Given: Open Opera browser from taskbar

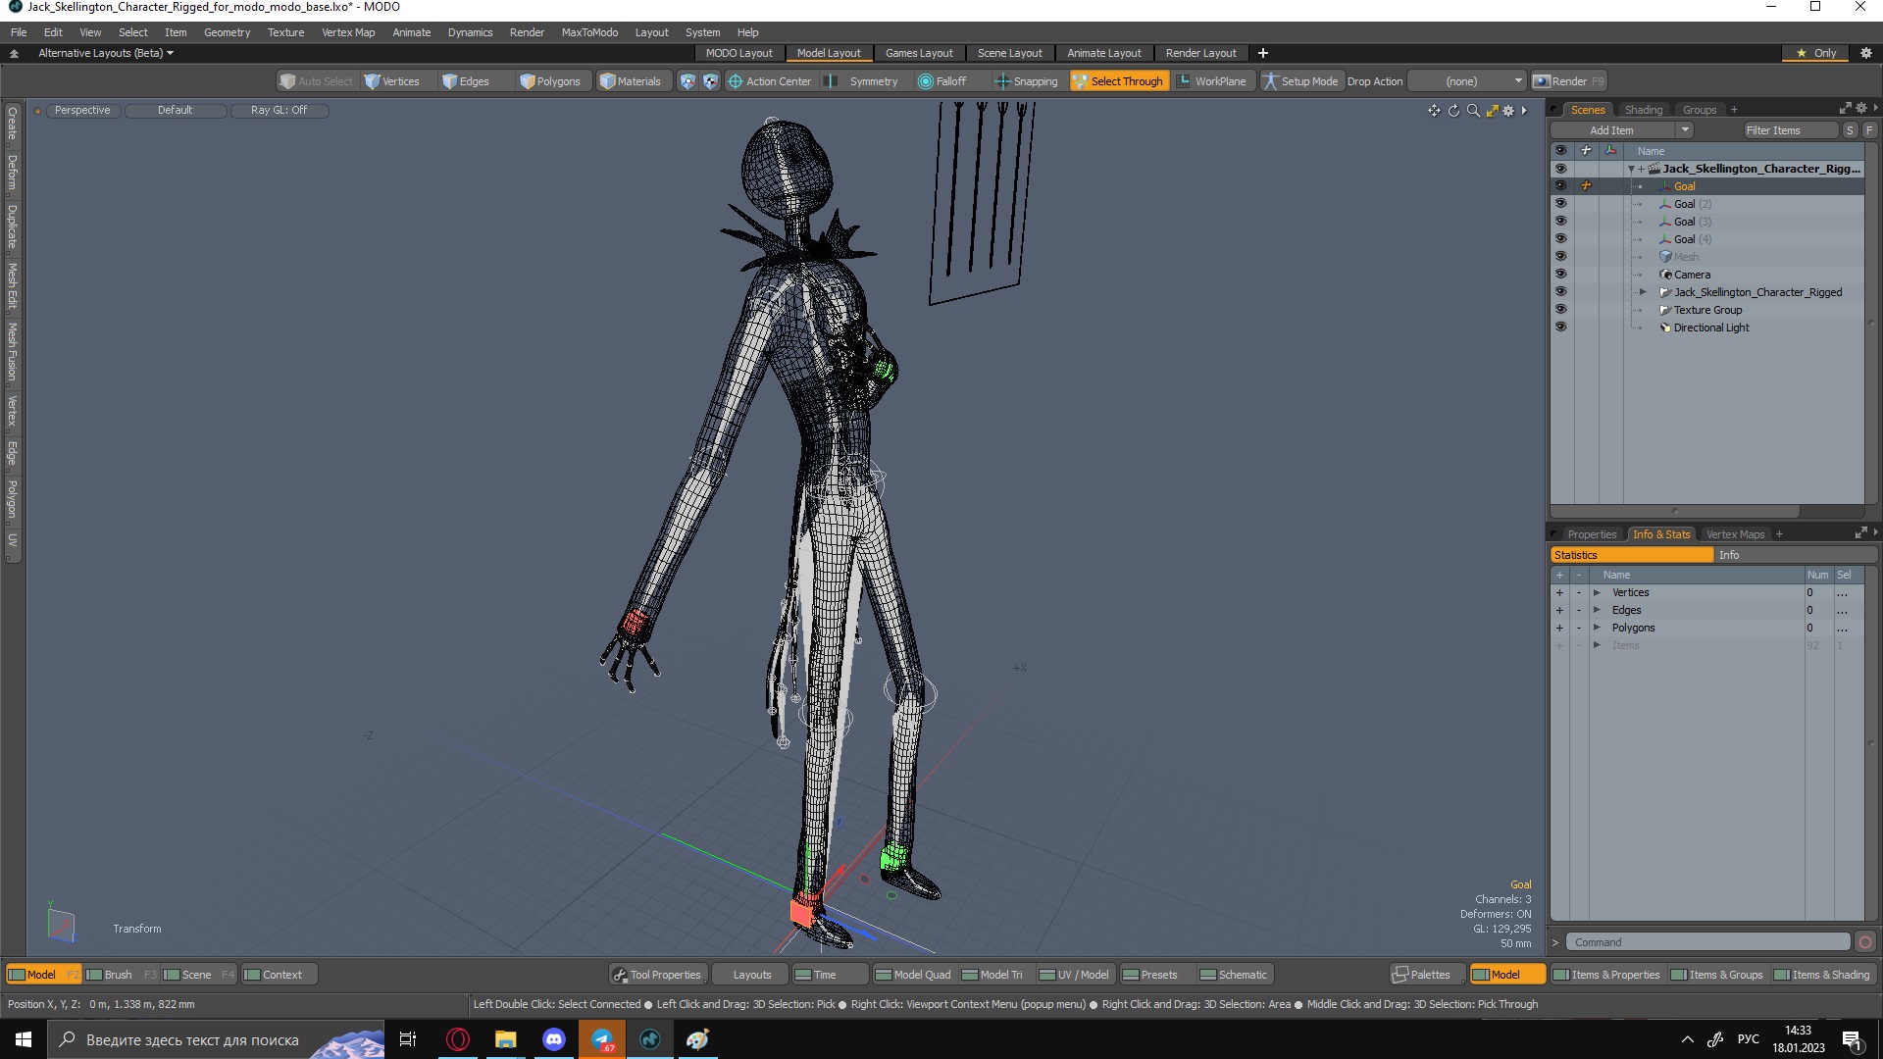Looking at the screenshot, I should 458,1039.
